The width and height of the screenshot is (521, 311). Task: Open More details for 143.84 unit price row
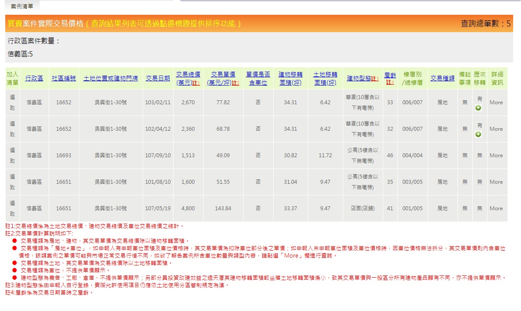[496, 208]
